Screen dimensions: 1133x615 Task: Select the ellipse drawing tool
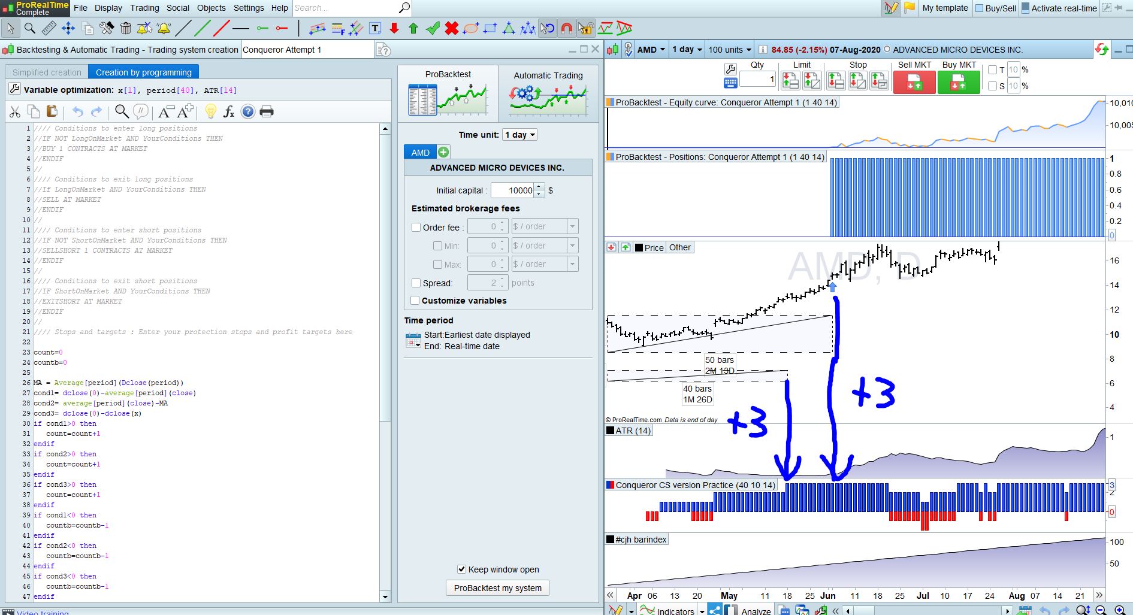(x=471, y=28)
